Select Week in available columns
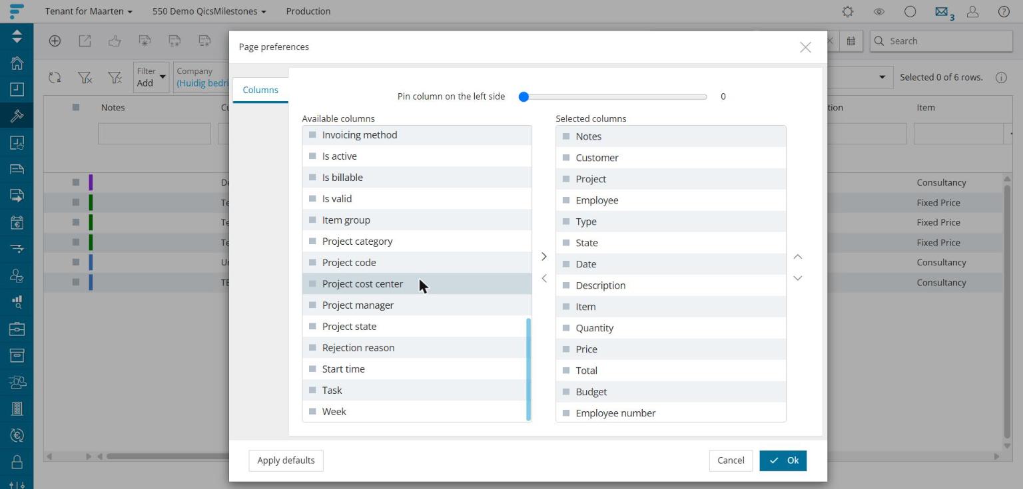This screenshot has height=489, width=1023. (x=417, y=412)
